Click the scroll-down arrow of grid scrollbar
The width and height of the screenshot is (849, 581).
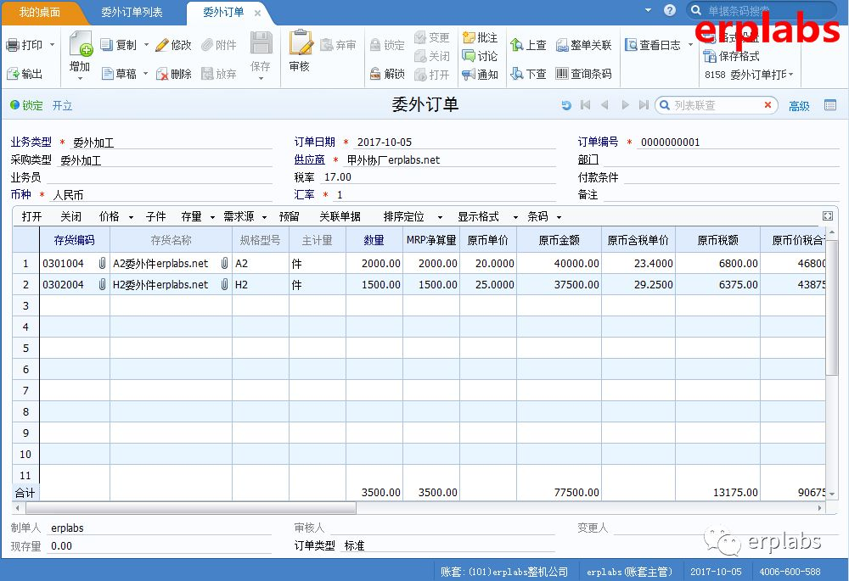coord(832,494)
